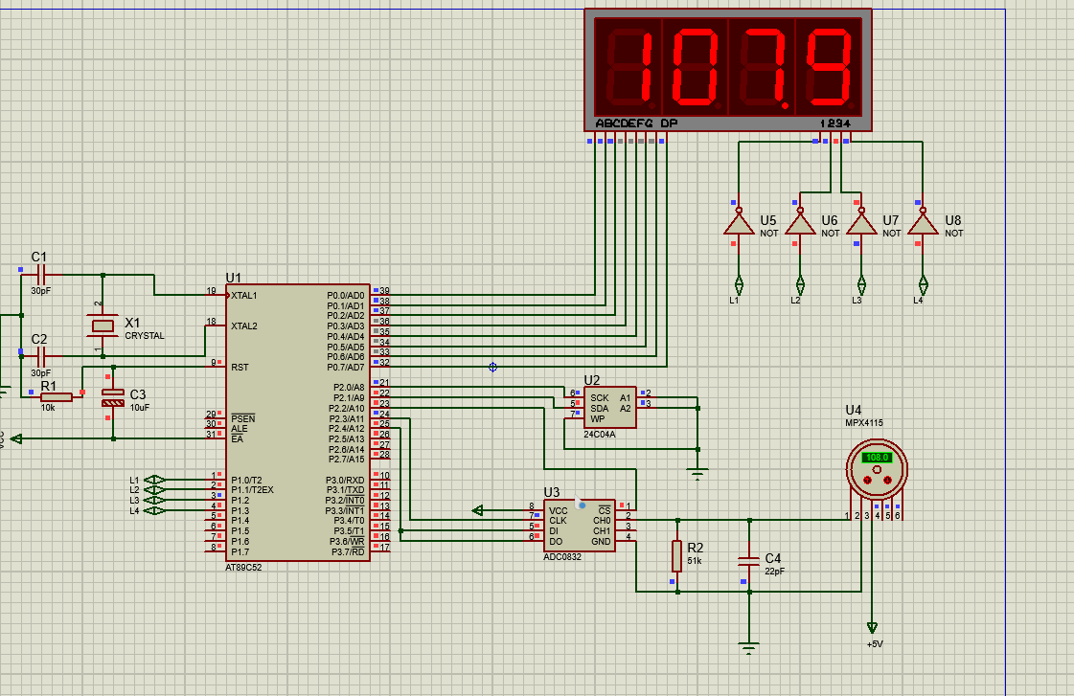Select the U6 NOT gate symbol
The image size is (1074, 696).
pos(800,223)
